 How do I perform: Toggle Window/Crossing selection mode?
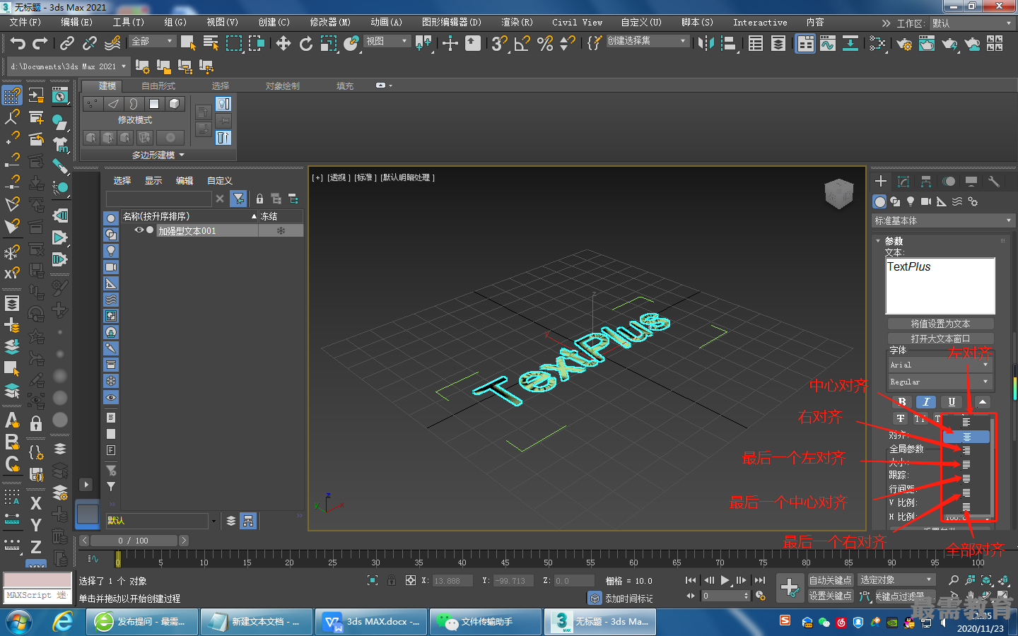[x=256, y=43]
